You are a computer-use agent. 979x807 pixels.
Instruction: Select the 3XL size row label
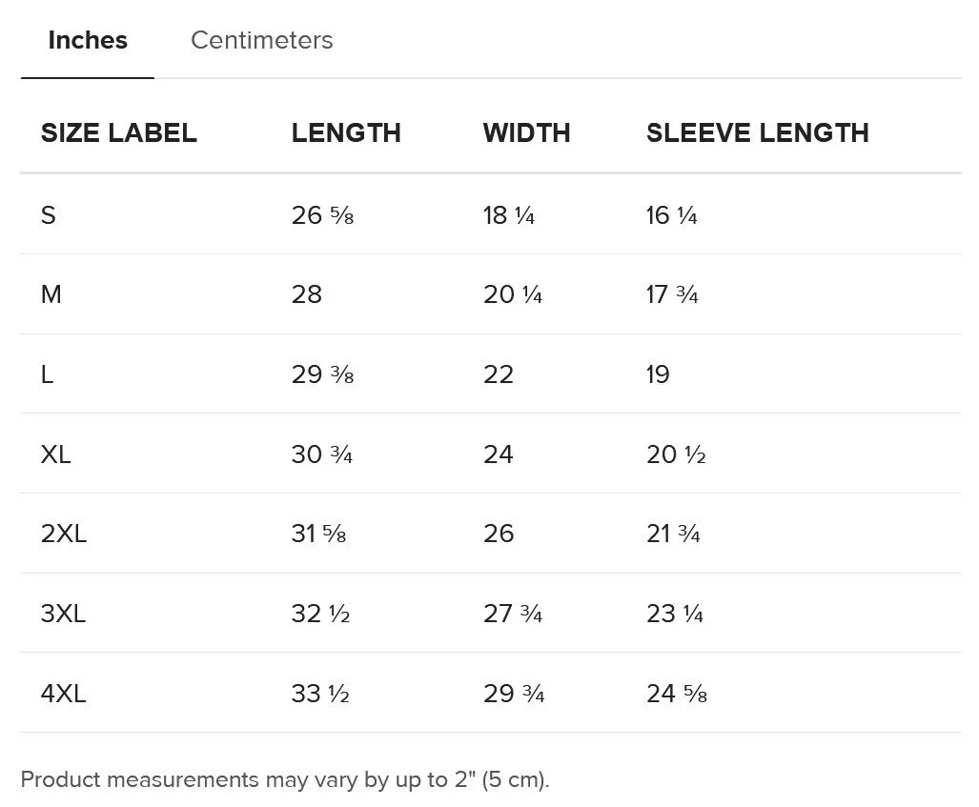[64, 614]
